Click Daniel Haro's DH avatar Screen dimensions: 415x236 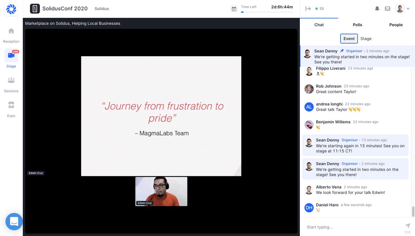[x=309, y=208]
